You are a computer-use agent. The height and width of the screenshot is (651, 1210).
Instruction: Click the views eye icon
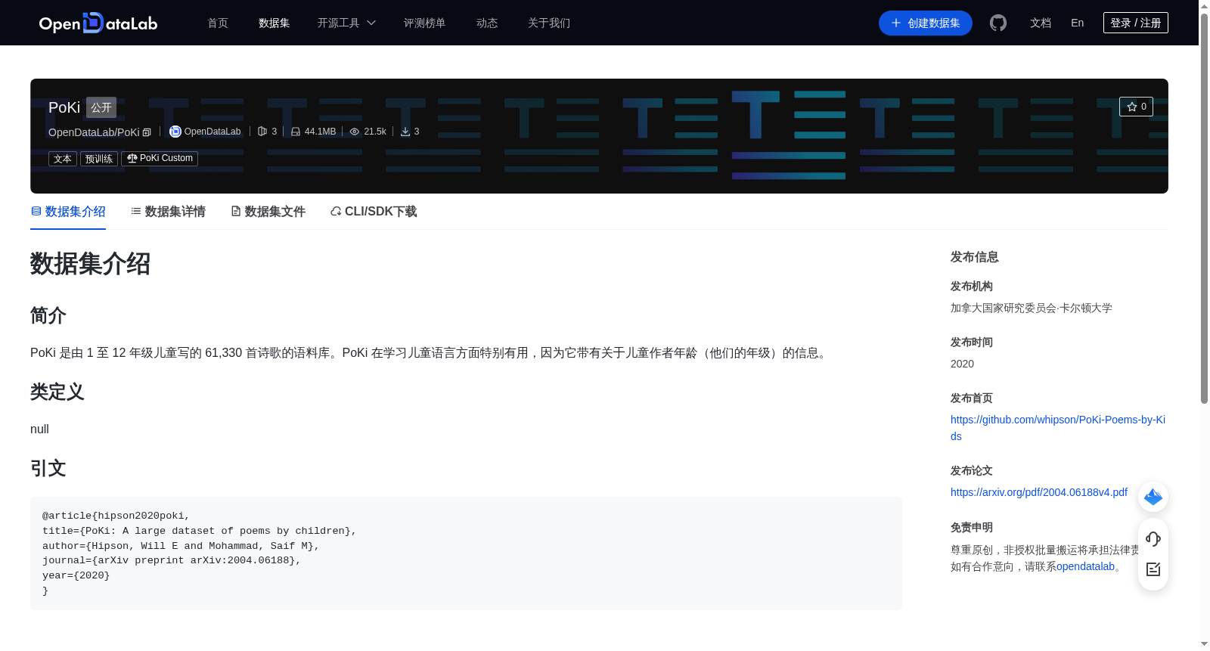coord(355,132)
